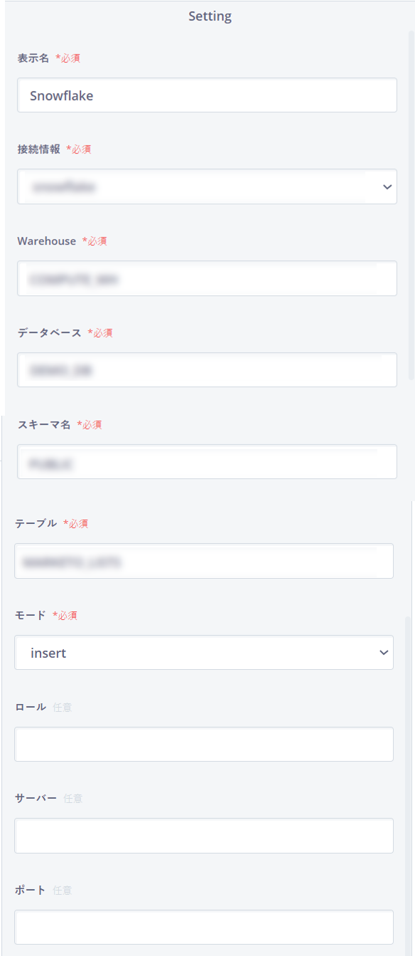This screenshot has height=956, width=415.
Task: Click the テーブル label text
Action: coord(36,524)
